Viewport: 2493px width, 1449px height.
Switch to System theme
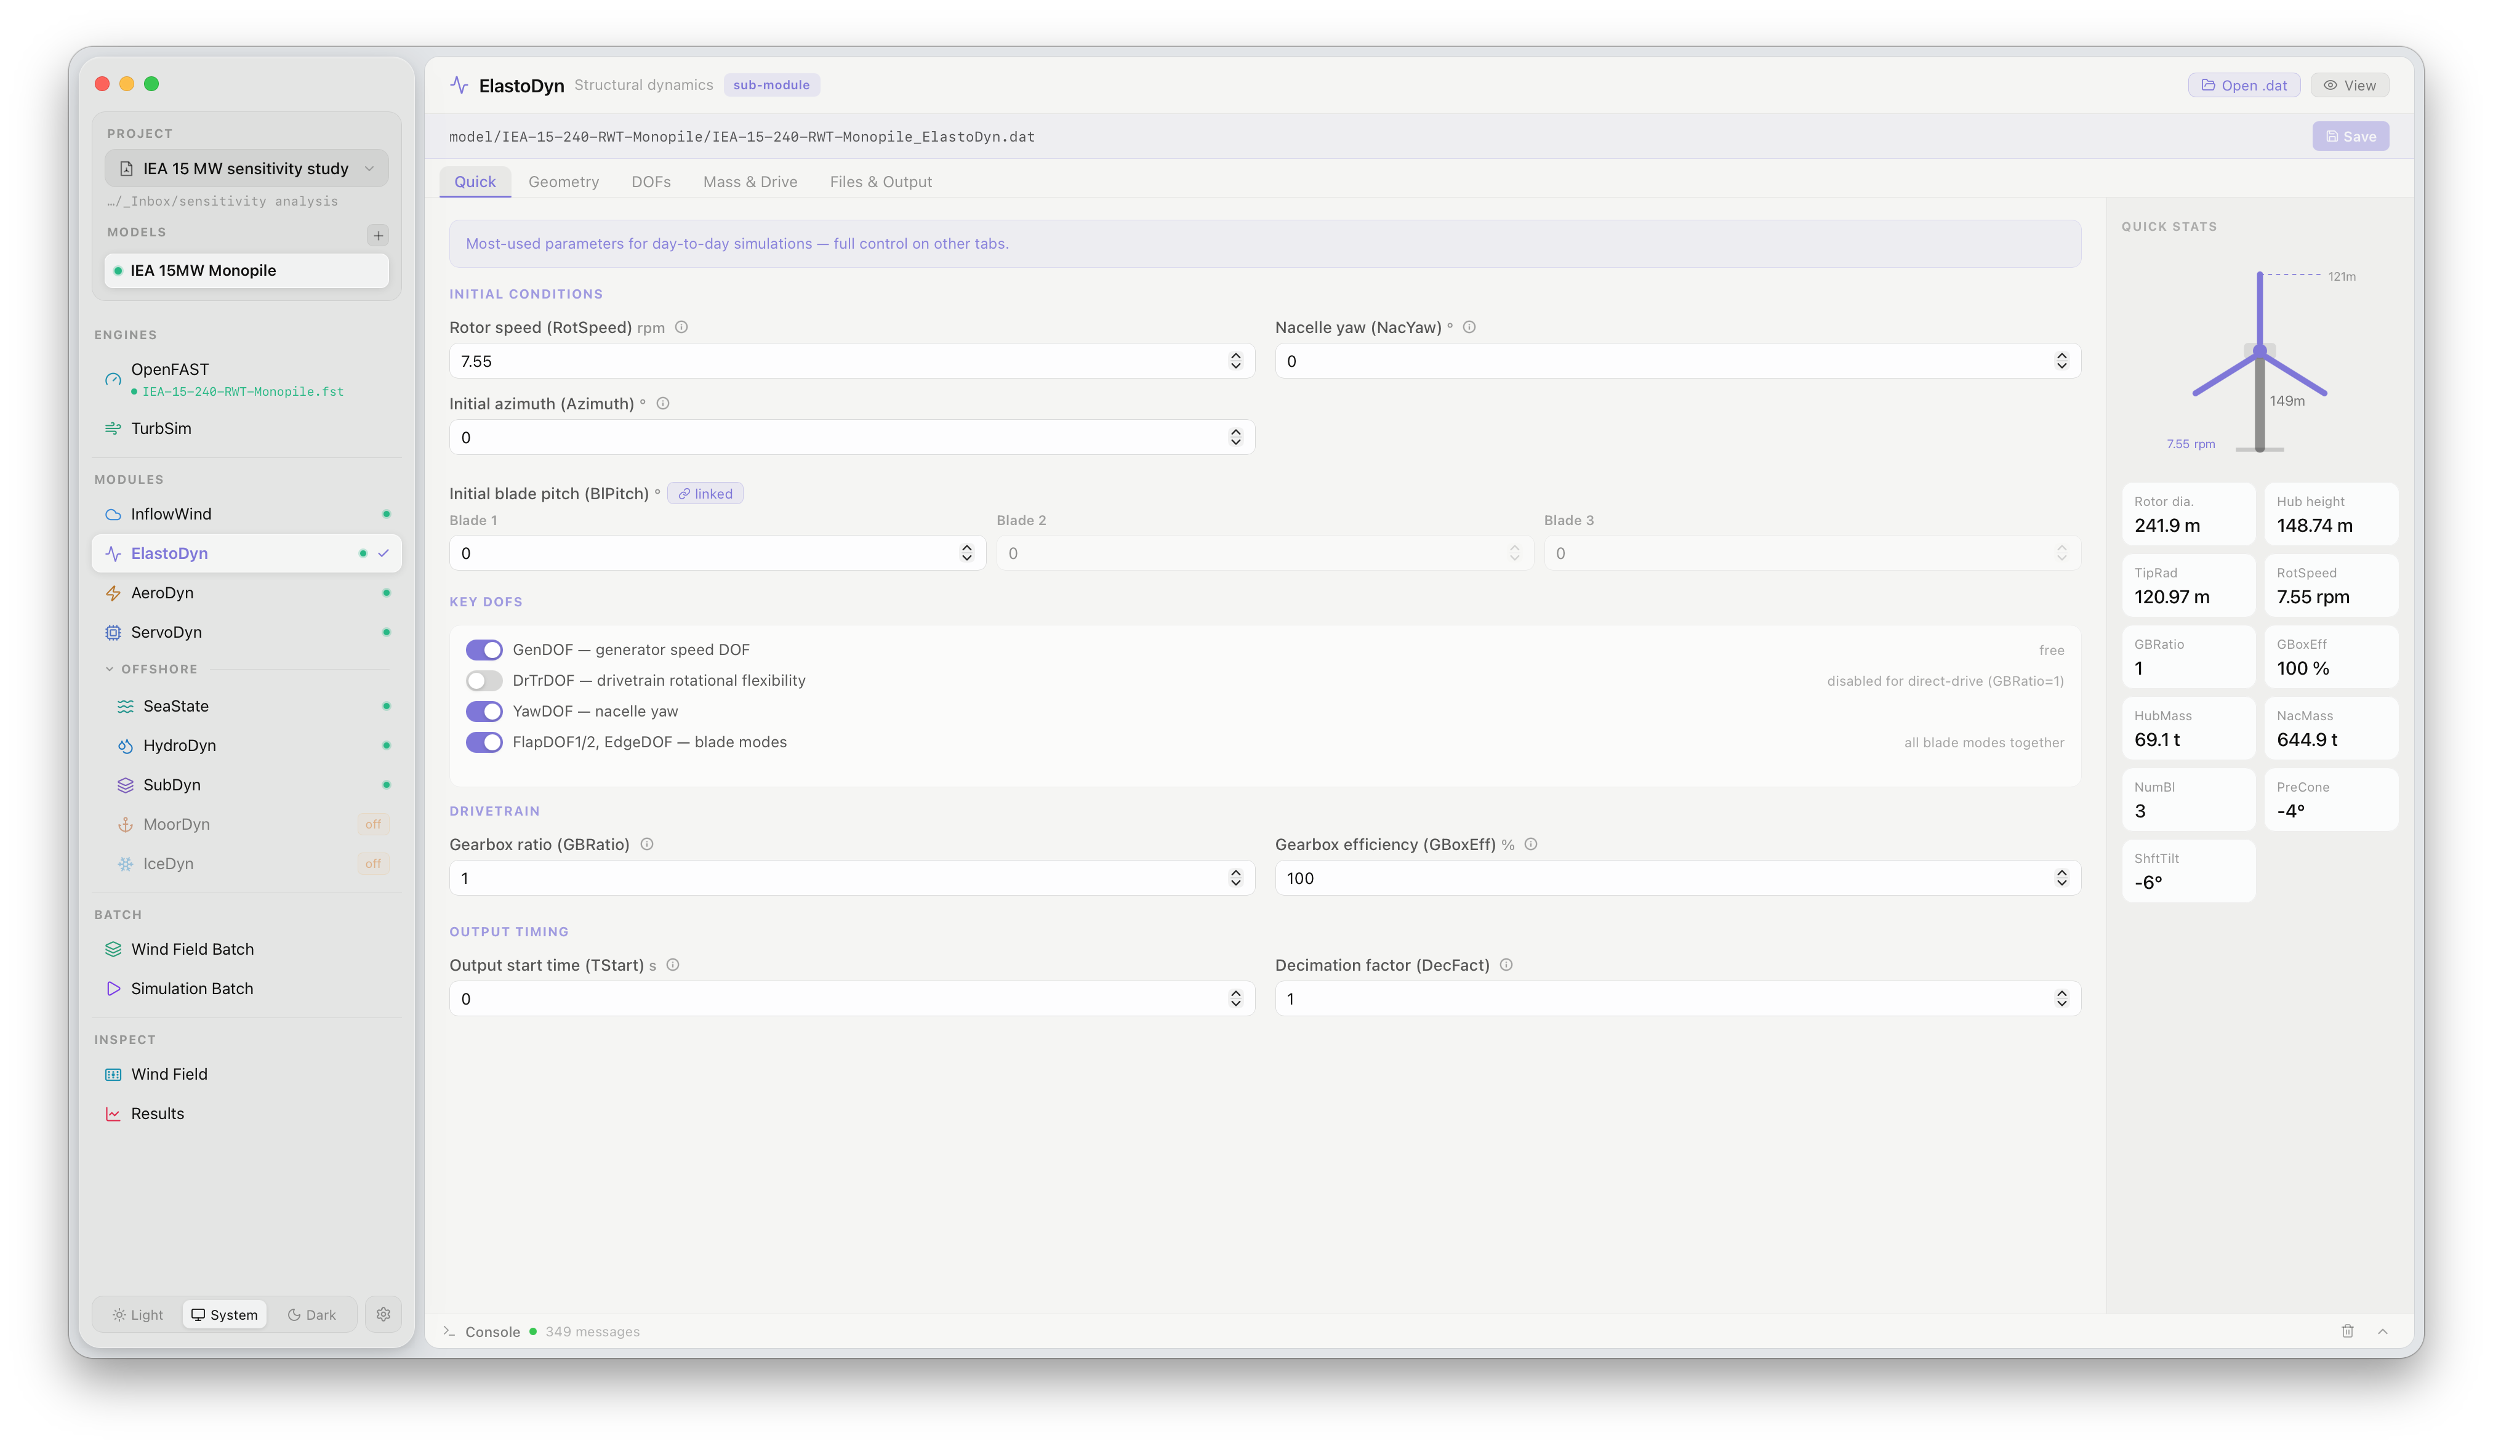click(225, 1314)
